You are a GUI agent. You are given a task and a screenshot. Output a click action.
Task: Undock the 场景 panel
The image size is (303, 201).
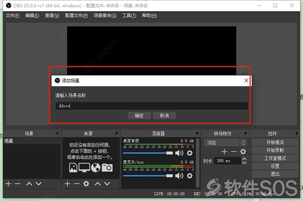point(57,133)
